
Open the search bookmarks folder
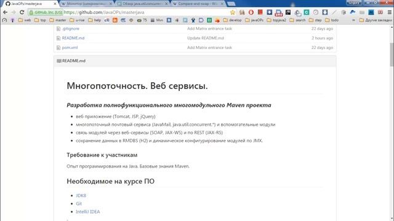point(297,20)
